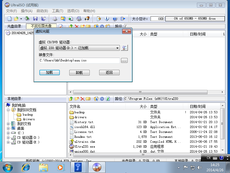Open the 操作(A) menu
Image resolution: width=230 pixels, height=173 pixels.
tap(26, 11)
